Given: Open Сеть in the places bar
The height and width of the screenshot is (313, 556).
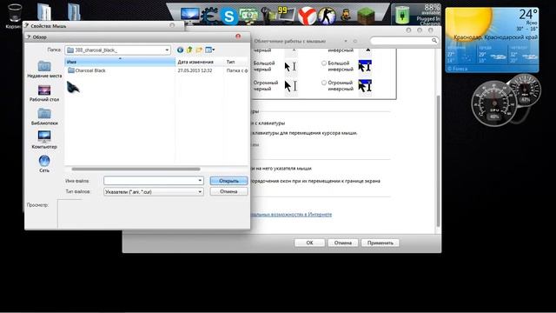Looking at the screenshot, I should [x=44, y=164].
